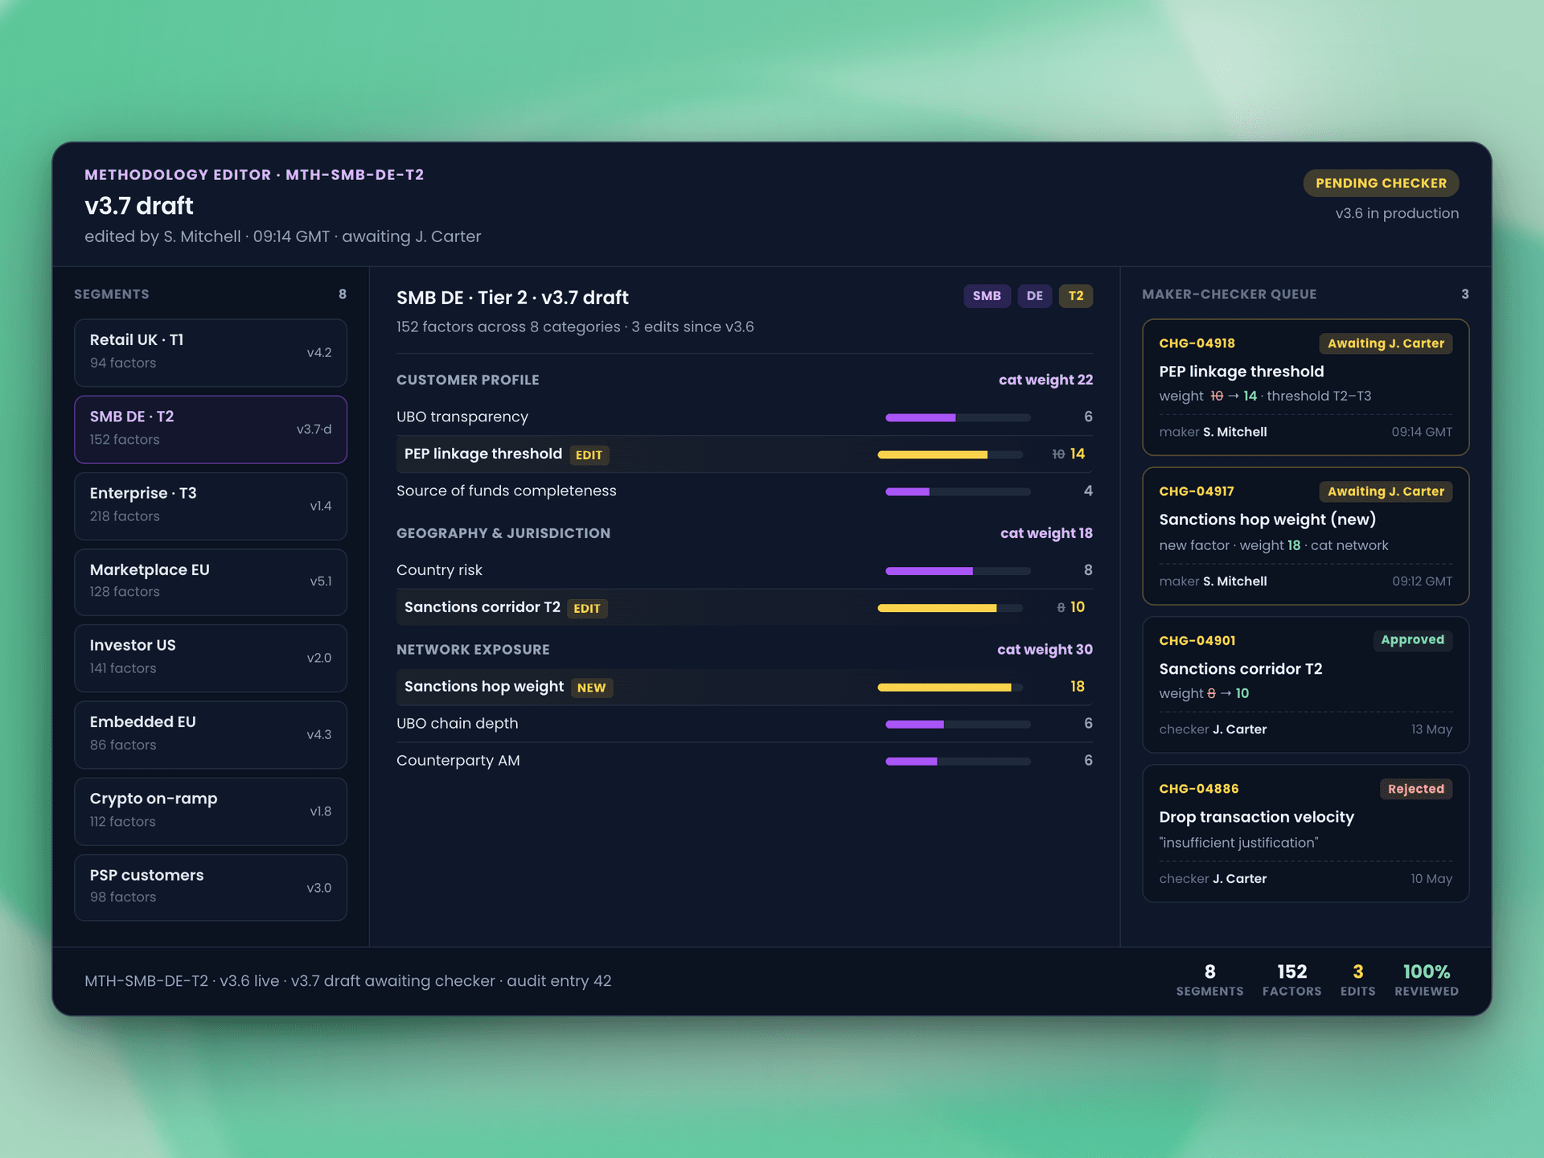Click the NETWORK EXPOSURE category heading

[x=473, y=650]
